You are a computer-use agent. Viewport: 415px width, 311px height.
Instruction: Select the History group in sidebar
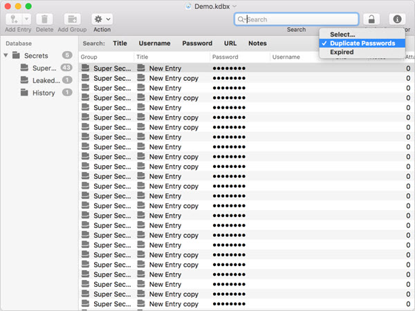tap(38, 93)
